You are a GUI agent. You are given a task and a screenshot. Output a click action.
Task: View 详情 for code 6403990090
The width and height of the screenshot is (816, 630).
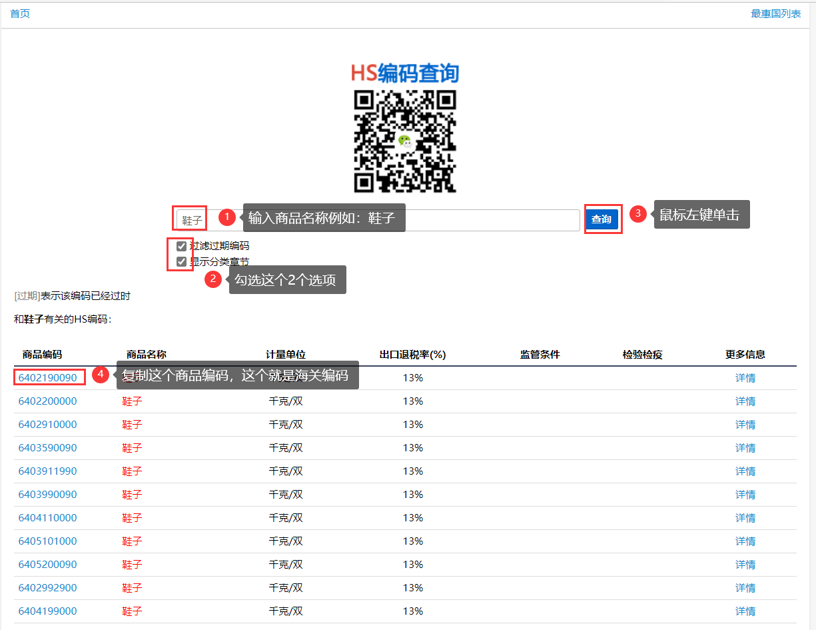click(745, 495)
